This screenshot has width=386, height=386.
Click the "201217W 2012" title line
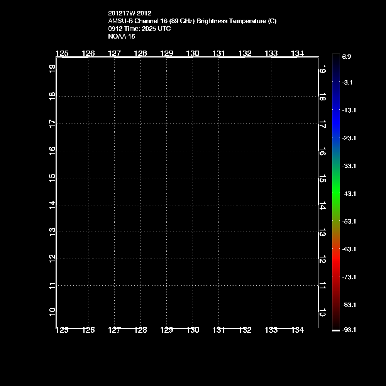point(127,13)
